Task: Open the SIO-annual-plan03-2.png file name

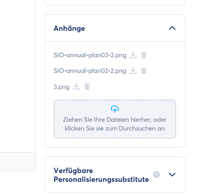Action: point(90,55)
